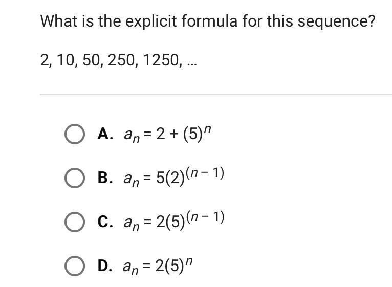Select the formula 2(5)^(n − 1)
The image size is (392, 287).
[x=174, y=221]
